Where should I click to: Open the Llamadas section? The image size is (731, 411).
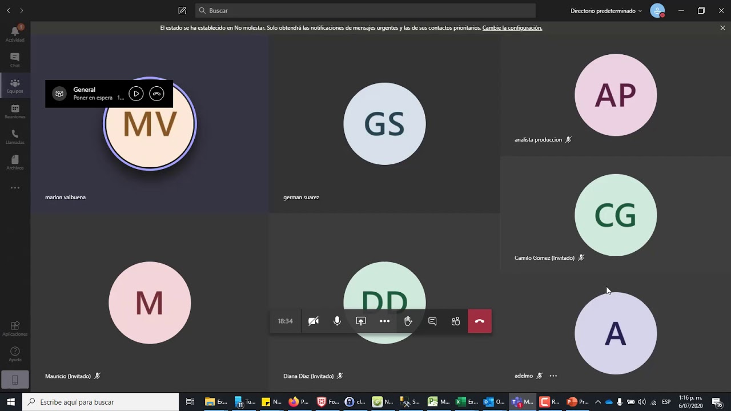click(15, 137)
